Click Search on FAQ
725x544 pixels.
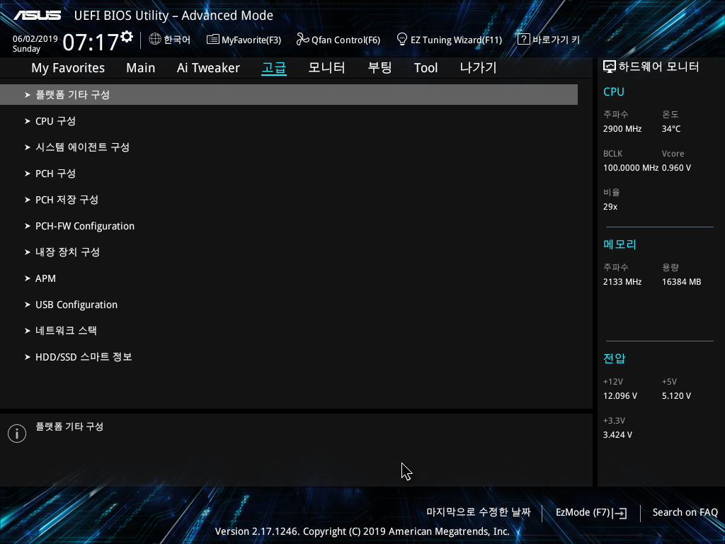(x=685, y=513)
